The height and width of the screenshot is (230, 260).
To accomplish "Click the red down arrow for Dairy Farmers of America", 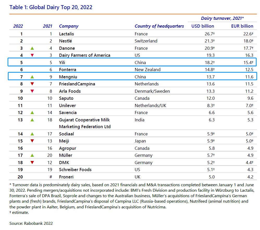I will pyautogui.click(x=32, y=55).
